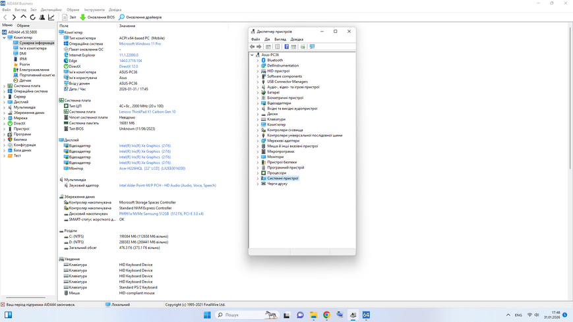Open the Звіт report wizard
573x322 pixels.
coord(69,17)
